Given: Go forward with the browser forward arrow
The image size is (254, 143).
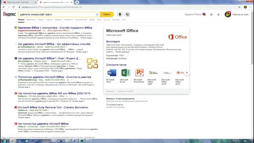Looking at the screenshot, I should click(9, 7).
